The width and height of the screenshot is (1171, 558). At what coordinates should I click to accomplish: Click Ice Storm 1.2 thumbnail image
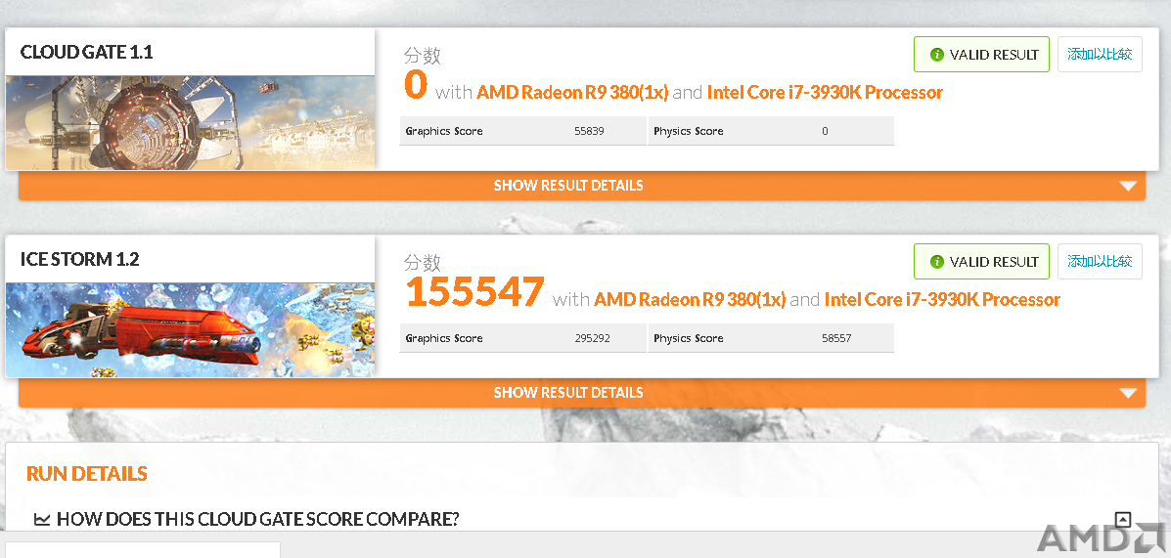point(191,329)
